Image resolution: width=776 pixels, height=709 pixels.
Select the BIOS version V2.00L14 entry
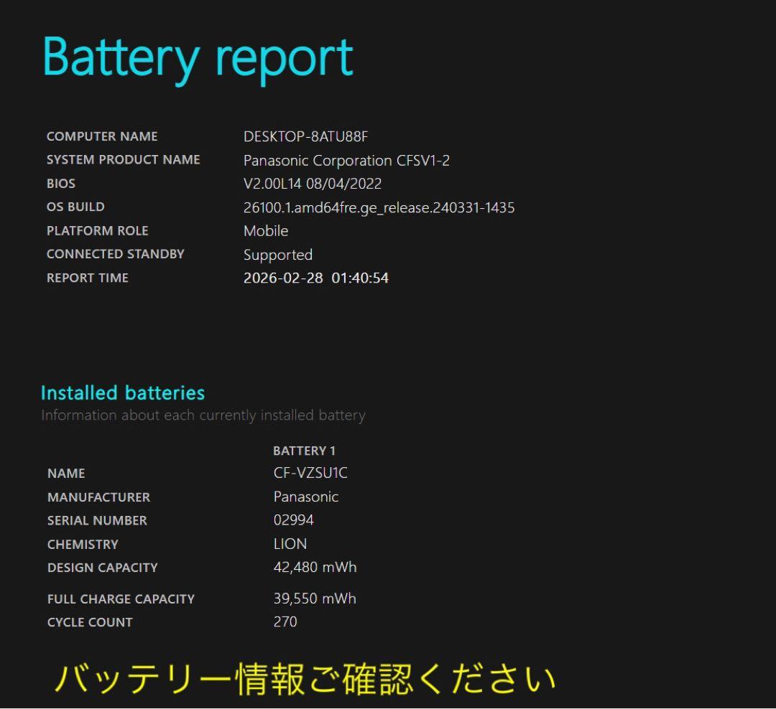tap(313, 183)
